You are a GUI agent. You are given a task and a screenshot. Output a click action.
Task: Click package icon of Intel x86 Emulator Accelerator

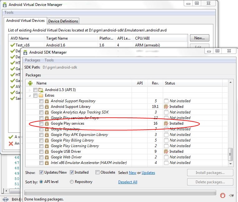(x=47, y=163)
